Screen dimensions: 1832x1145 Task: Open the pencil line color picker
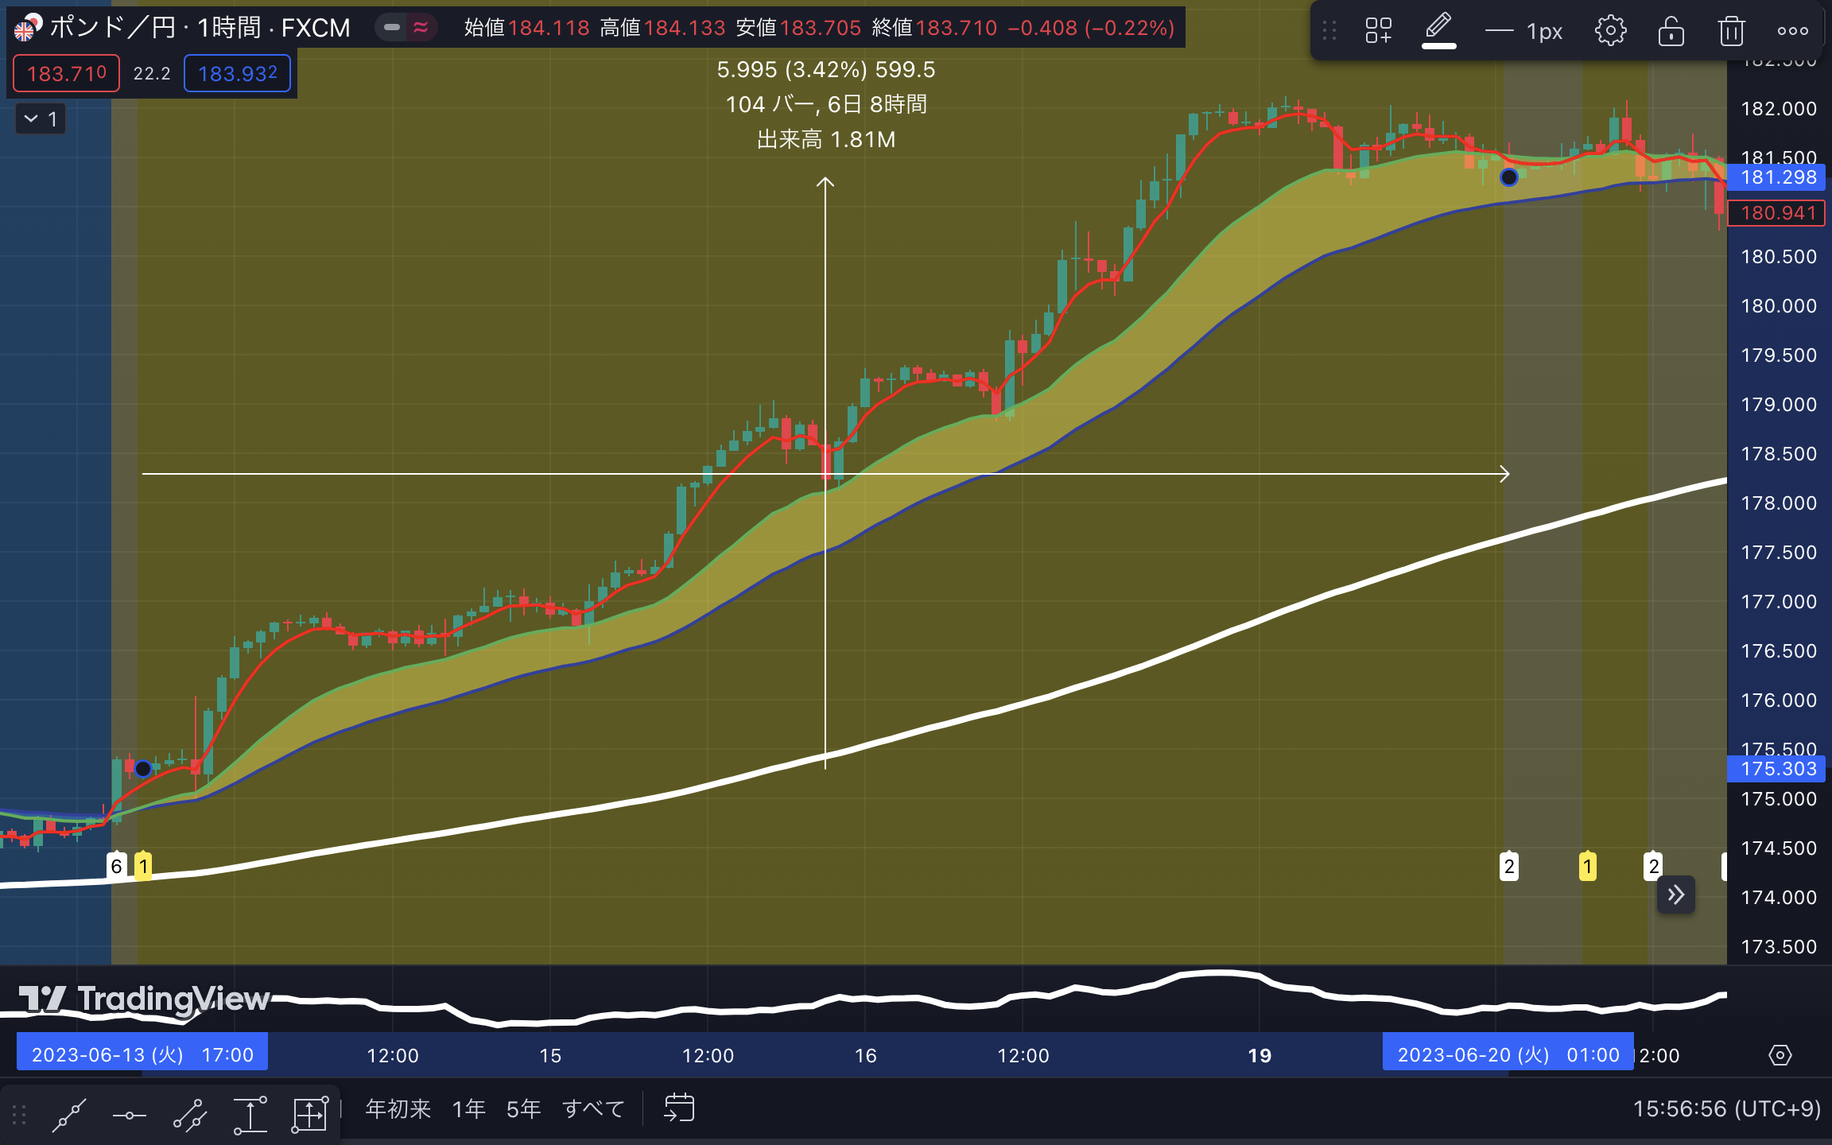(x=1438, y=29)
